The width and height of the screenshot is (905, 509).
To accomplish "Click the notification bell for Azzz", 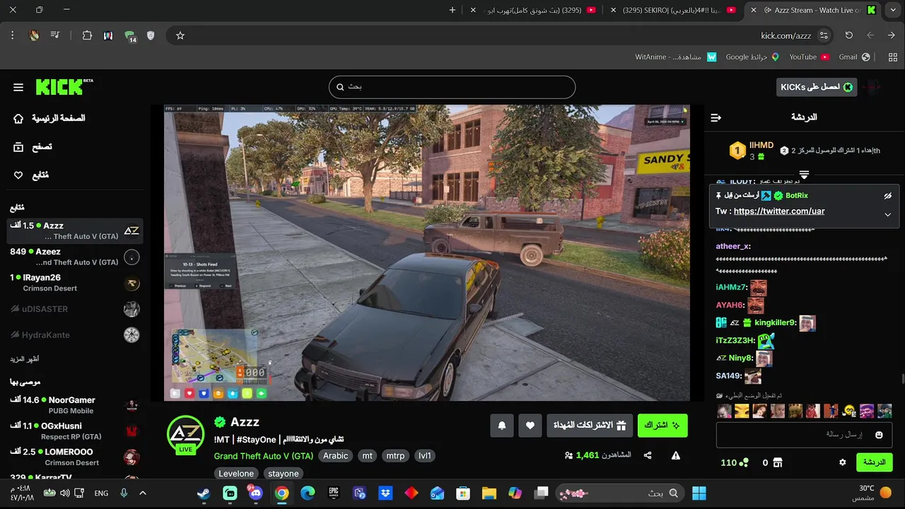I will coord(502,426).
